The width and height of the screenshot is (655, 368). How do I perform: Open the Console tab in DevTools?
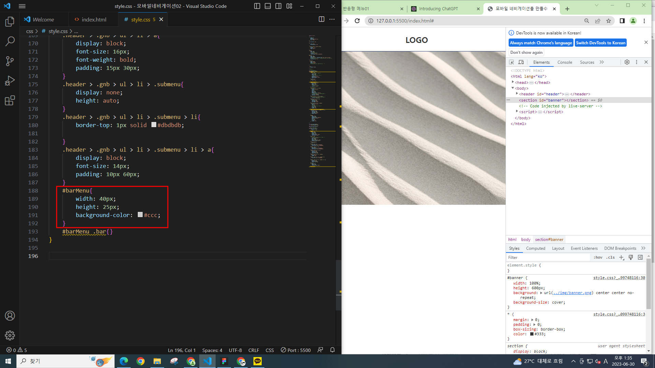click(565, 62)
